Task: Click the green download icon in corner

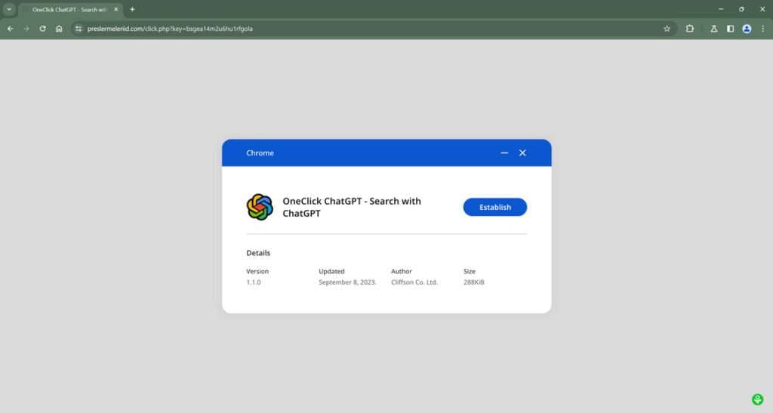Action: (x=758, y=399)
